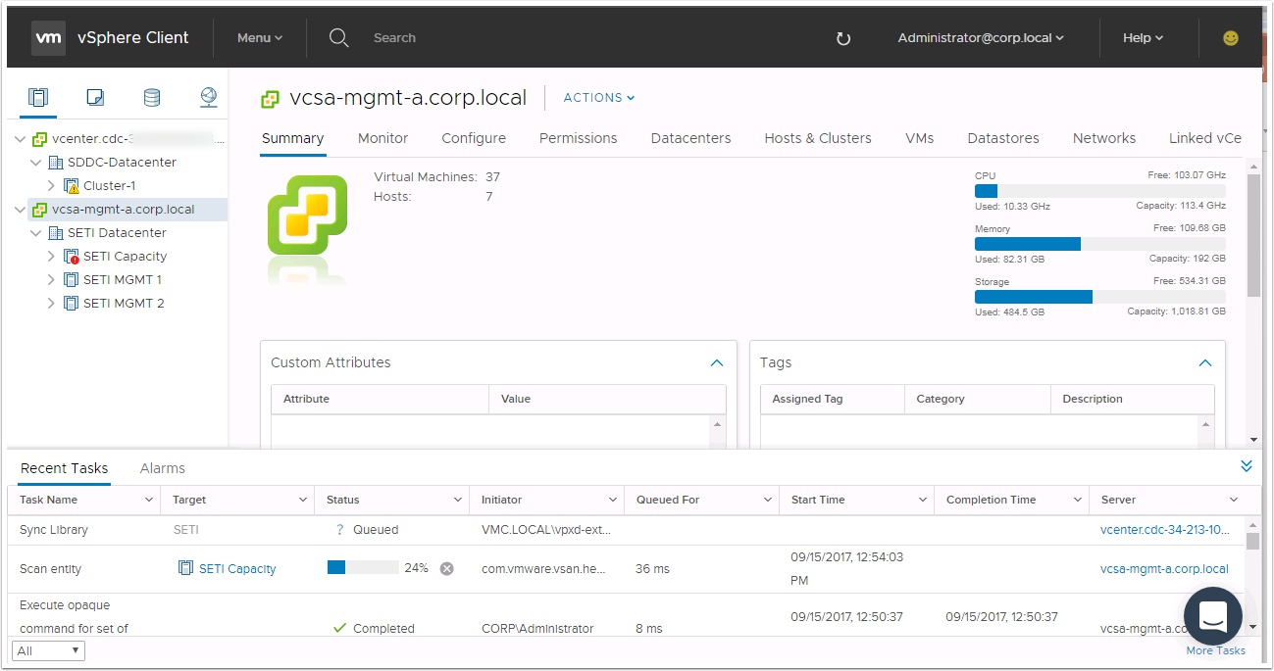
Task: Click the vcenter.cdc server icon in tree
Action: pos(39,139)
